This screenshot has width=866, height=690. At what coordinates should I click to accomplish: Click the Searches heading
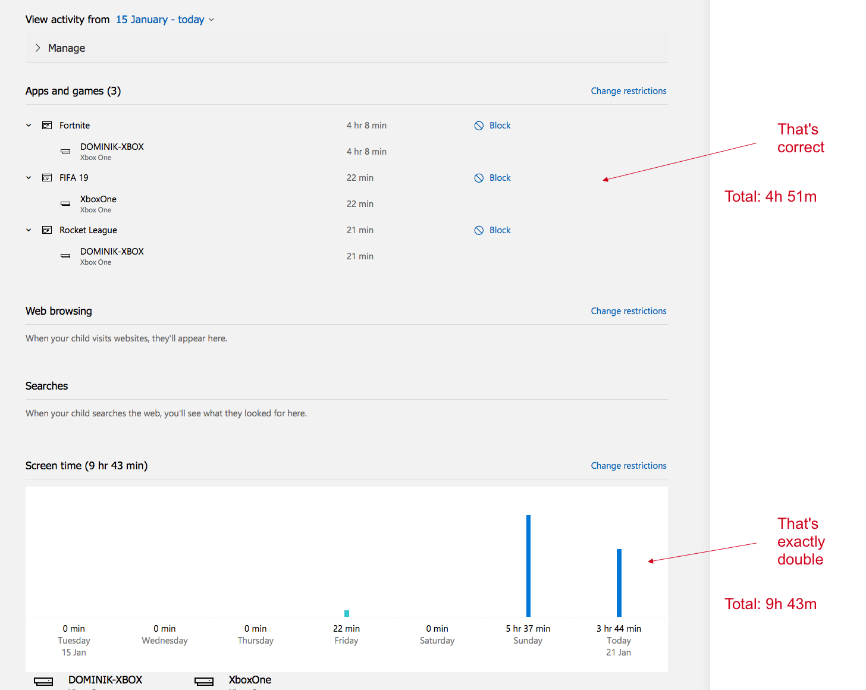pyautogui.click(x=47, y=386)
